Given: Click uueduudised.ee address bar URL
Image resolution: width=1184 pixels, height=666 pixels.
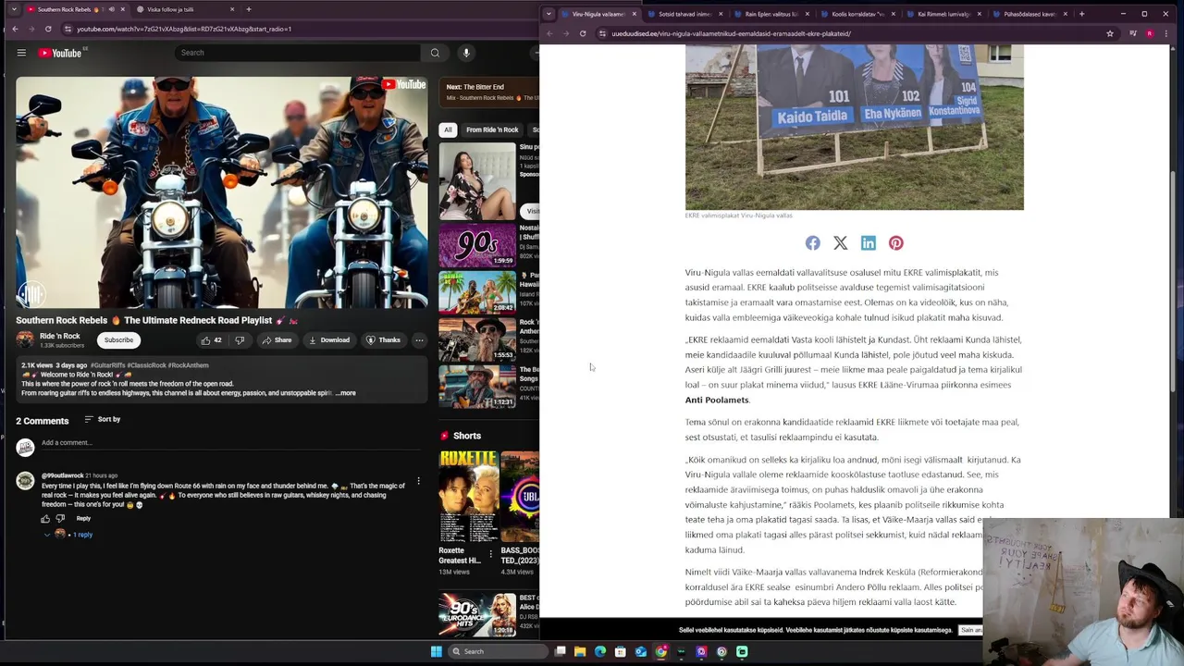Looking at the screenshot, I should [x=731, y=33].
